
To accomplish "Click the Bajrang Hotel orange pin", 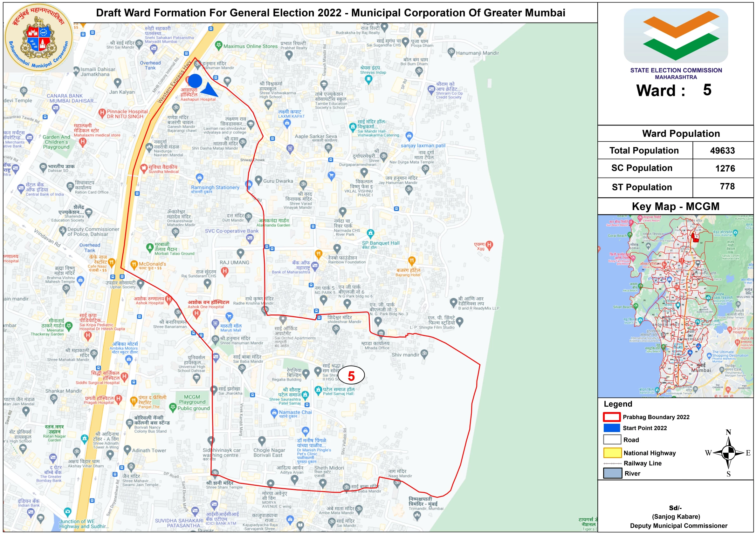I will coord(412,261).
